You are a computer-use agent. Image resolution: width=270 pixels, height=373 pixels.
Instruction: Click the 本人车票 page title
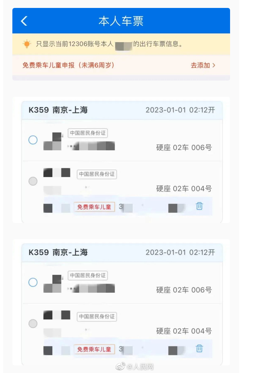(121, 21)
